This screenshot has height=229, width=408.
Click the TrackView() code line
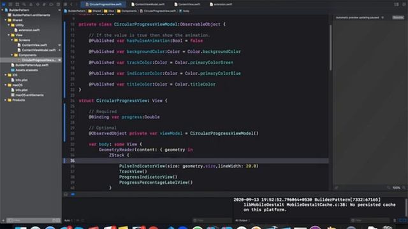pyautogui.click(x=133, y=172)
